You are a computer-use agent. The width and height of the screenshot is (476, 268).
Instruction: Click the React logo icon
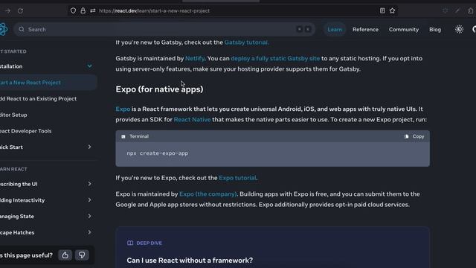[x=3, y=30]
